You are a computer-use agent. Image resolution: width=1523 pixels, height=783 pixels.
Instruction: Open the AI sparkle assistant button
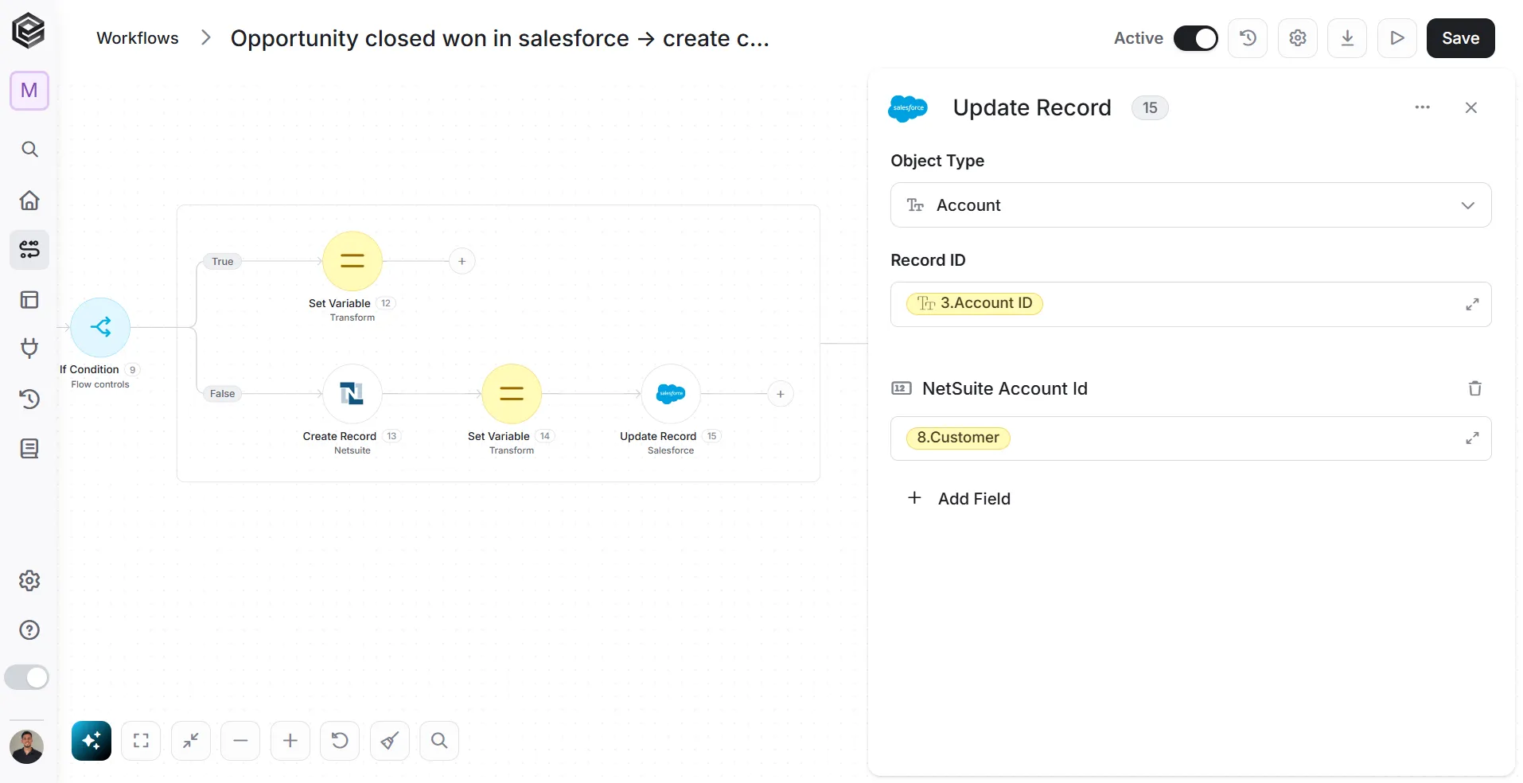(x=92, y=741)
